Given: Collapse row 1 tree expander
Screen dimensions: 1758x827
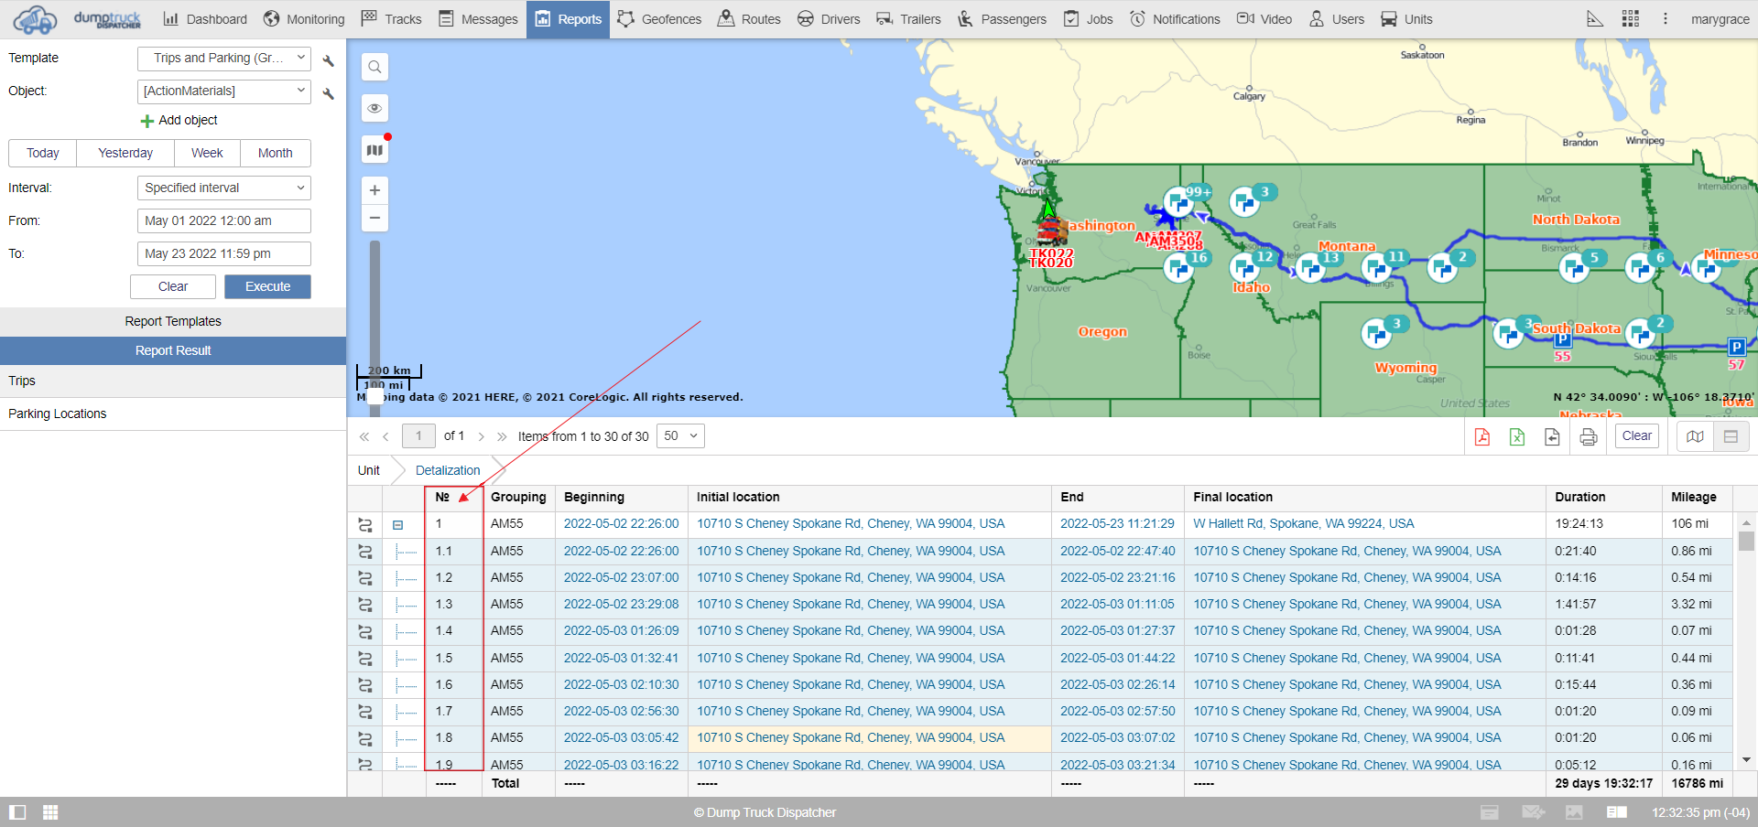Looking at the screenshot, I should pos(397,525).
